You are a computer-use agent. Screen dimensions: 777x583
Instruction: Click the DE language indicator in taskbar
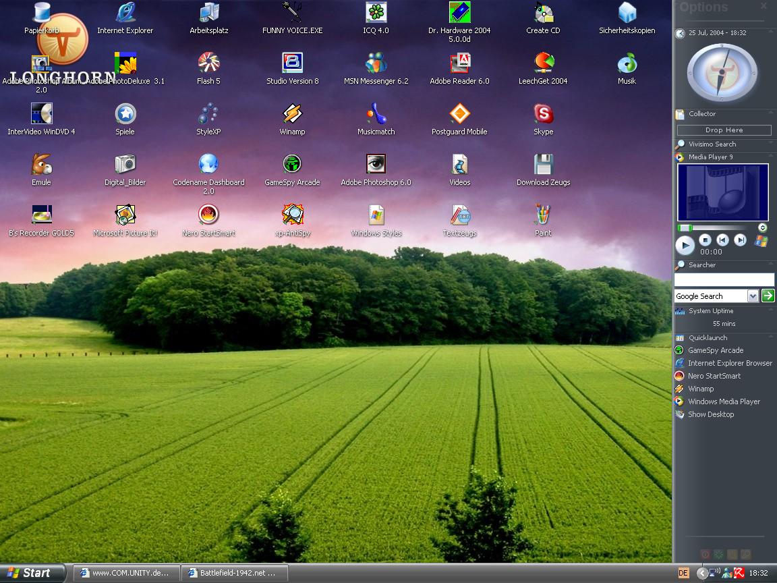(x=683, y=573)
